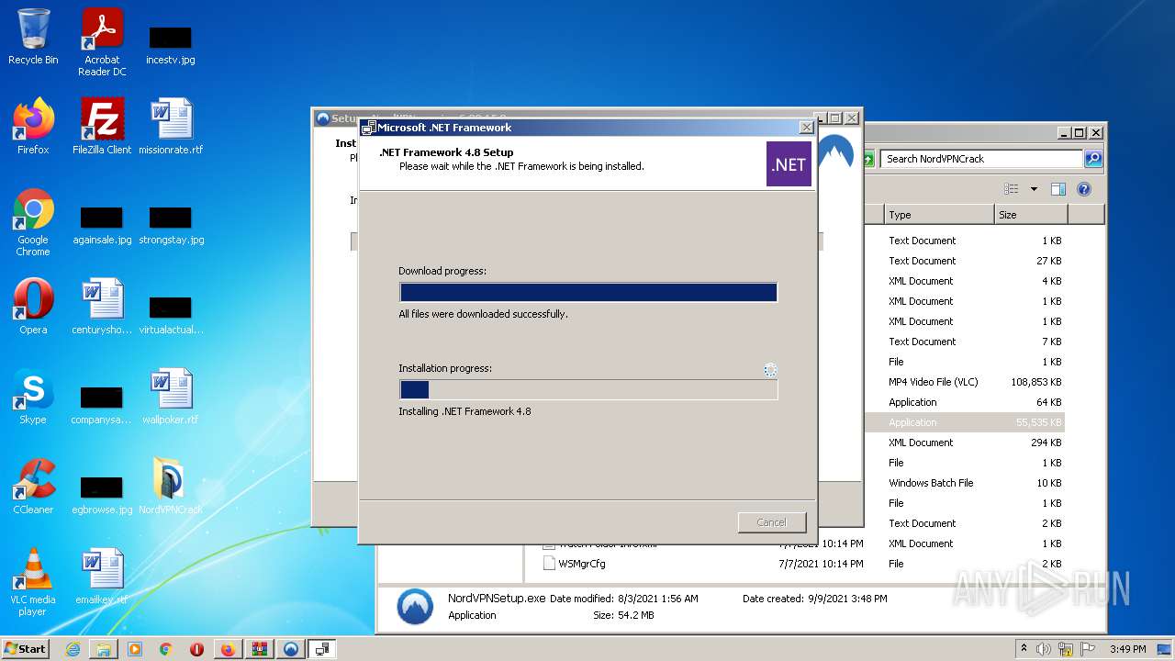The height and width of the screenshot is (661, 1175).
Task: Toggle the Explorer preview pane
Action: tap(1057, 189)
